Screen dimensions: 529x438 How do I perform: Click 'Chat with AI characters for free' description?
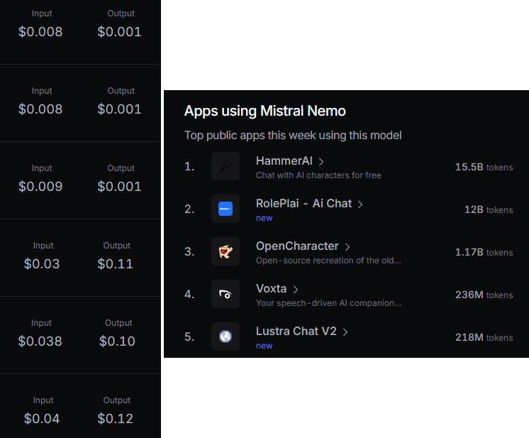pyautogui.click(x=318, y=175)
